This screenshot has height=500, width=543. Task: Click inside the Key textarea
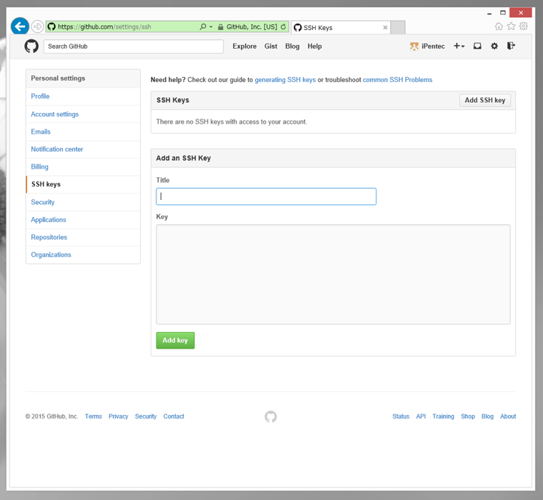333,274
